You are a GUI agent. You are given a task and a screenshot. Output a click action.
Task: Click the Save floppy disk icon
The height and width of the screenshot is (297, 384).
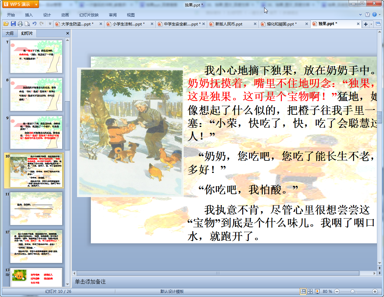tap(13, 24)
